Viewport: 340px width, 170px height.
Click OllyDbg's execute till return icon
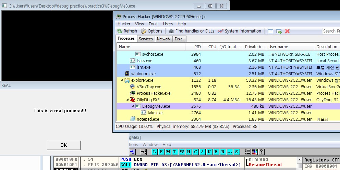[x=132, y=152]
